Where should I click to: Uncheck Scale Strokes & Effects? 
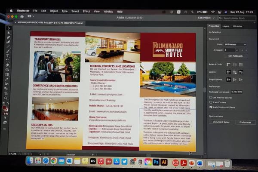(x=211, y=107)
